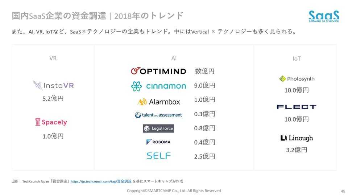Click the VR column heading
This screenshot has width=348, height=196.
pos(53,58)
